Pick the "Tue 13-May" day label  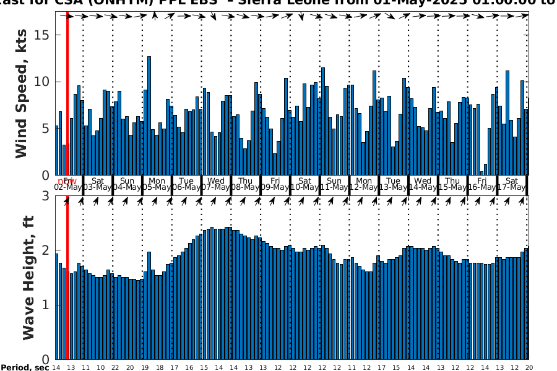click(x=393, y=184)
